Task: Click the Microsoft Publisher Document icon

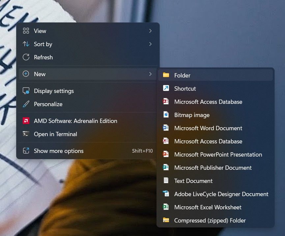Action: pos(166,167)
